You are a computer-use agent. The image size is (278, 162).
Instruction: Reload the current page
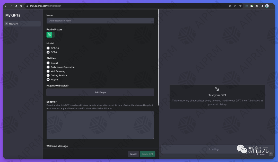(x=16, y=6)
